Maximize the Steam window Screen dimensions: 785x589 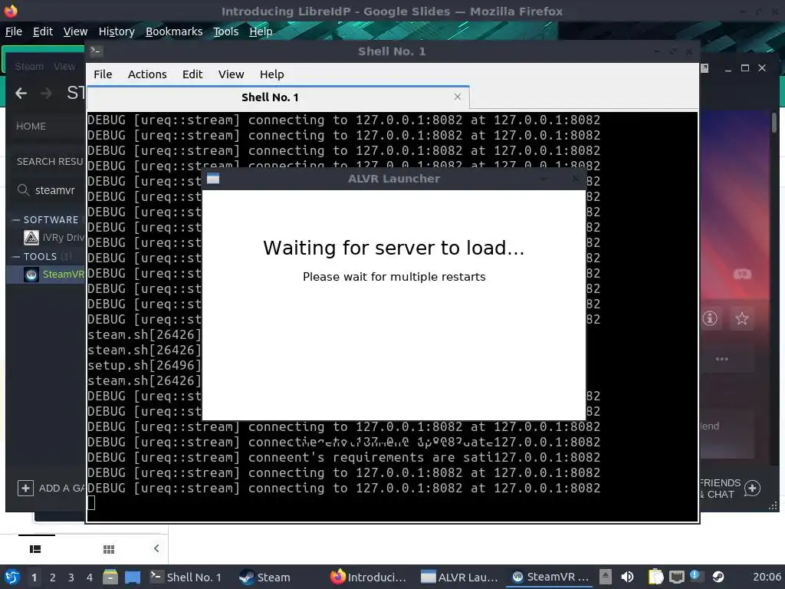pos(745,67)
